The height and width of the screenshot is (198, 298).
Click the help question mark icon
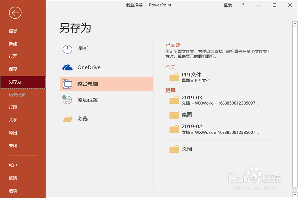tap(243, 5)
